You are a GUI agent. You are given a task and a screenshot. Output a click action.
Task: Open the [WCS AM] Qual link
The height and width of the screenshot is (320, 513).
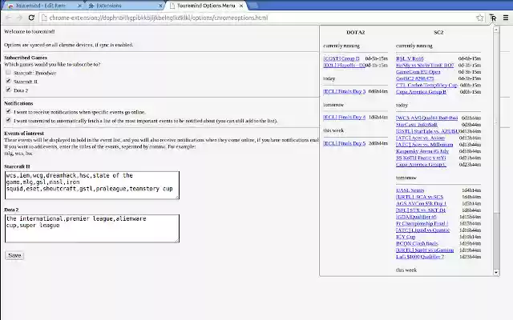tap(426, 118)
